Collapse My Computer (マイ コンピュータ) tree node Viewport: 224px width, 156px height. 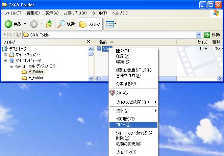click(5, 60)
